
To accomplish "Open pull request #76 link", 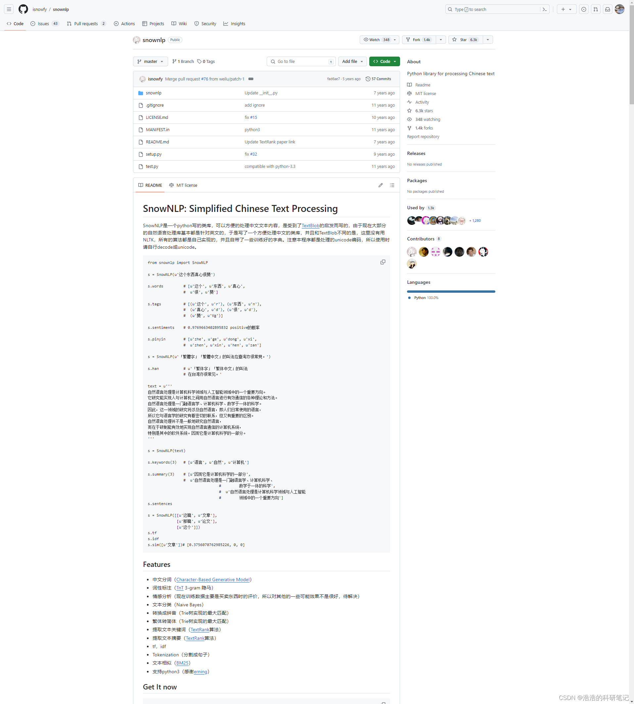I will click(x=204, y=79).
